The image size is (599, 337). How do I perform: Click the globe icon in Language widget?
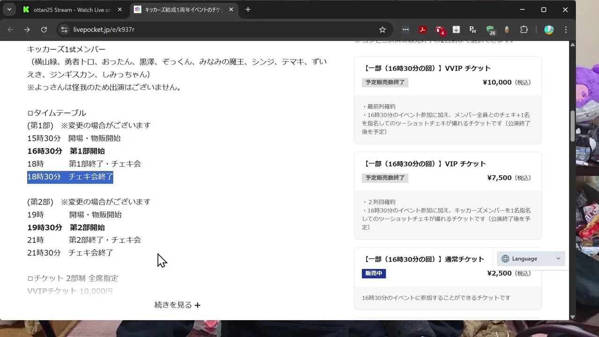tap(505, 259)
